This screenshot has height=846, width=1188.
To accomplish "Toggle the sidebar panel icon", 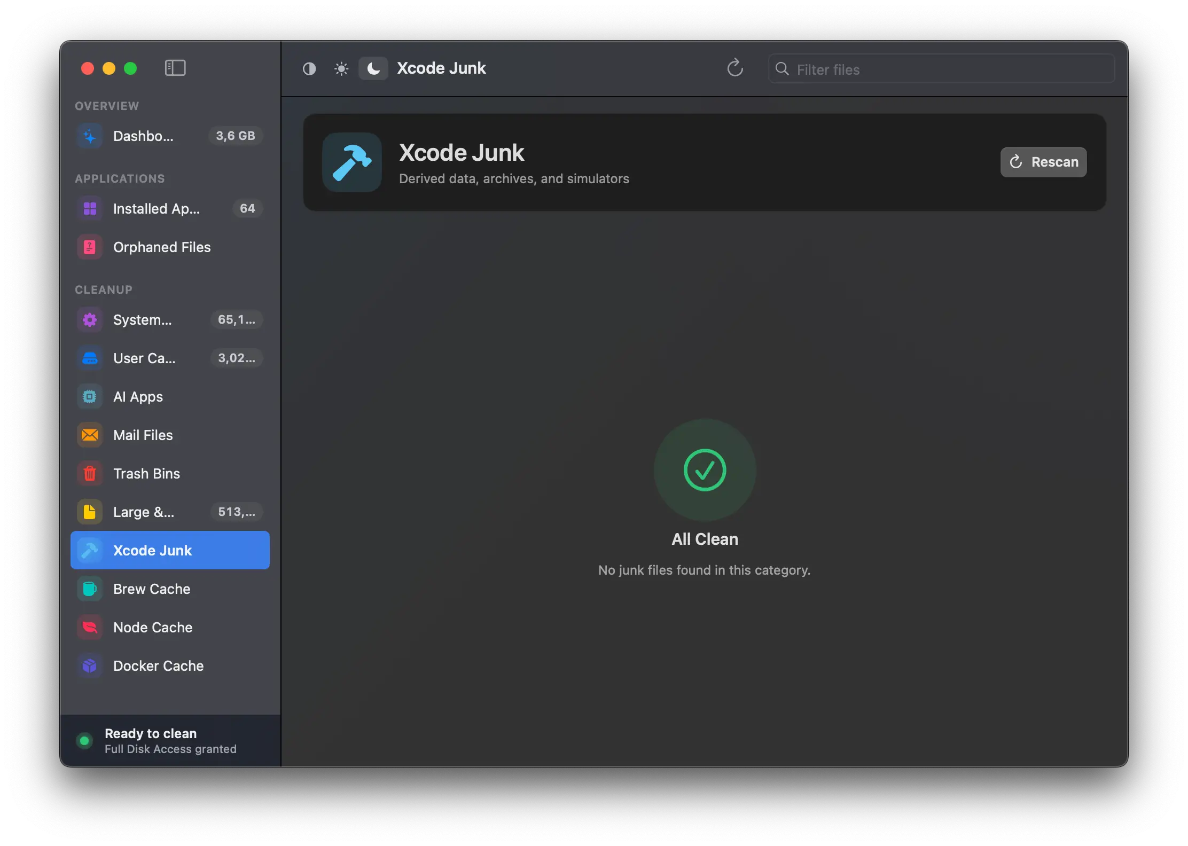I will coord(175,68).
